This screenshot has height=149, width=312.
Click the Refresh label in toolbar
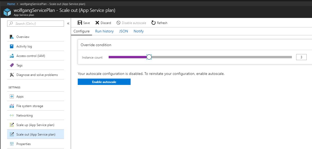click(x=162, y=23)
